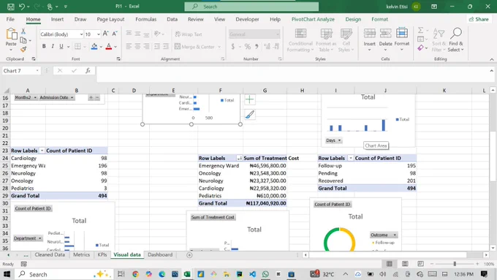
Task: Open the Days field button dropdown
Action: pos(334,140)
